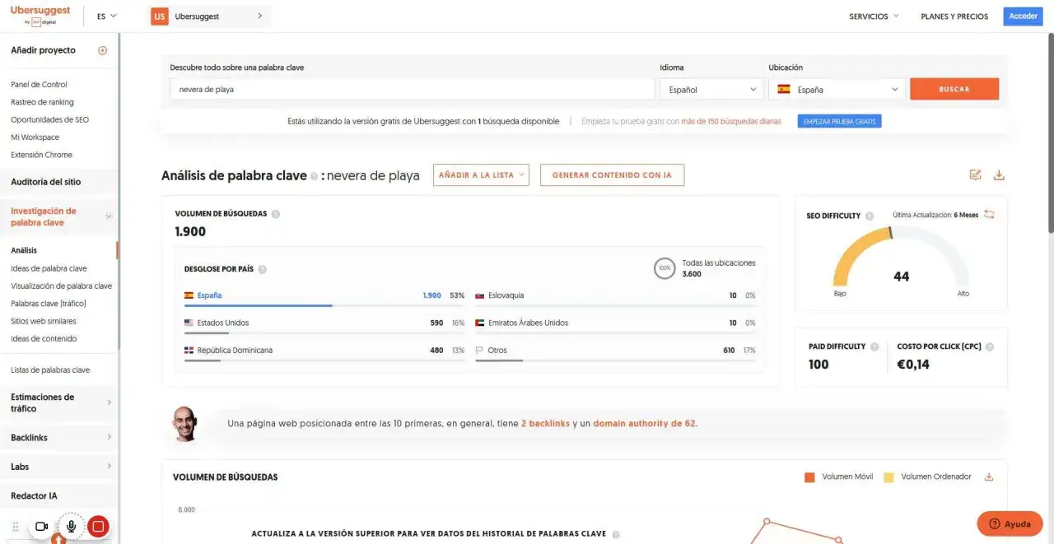Click the España blue progress bar
The image size is (1054, 544).
(x=259, y=305)
